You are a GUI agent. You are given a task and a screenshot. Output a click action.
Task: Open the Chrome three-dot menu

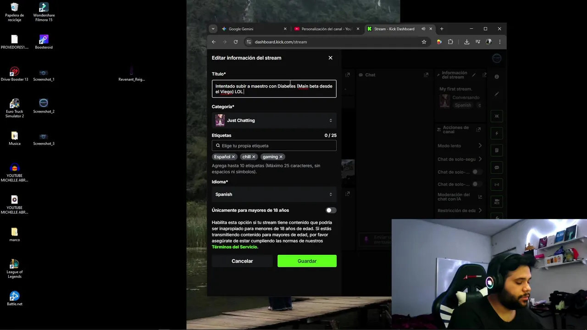[x=499, y=42]
